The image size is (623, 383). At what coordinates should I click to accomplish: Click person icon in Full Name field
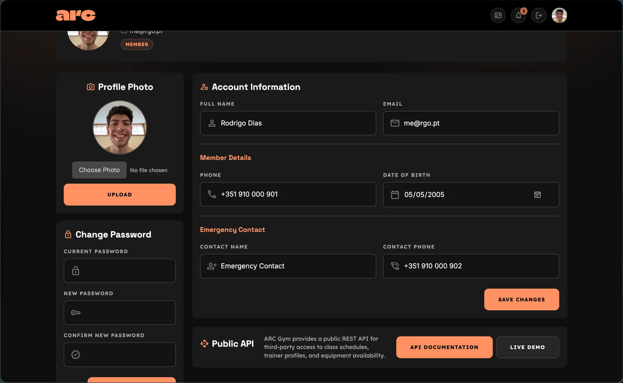click(212, 123)
